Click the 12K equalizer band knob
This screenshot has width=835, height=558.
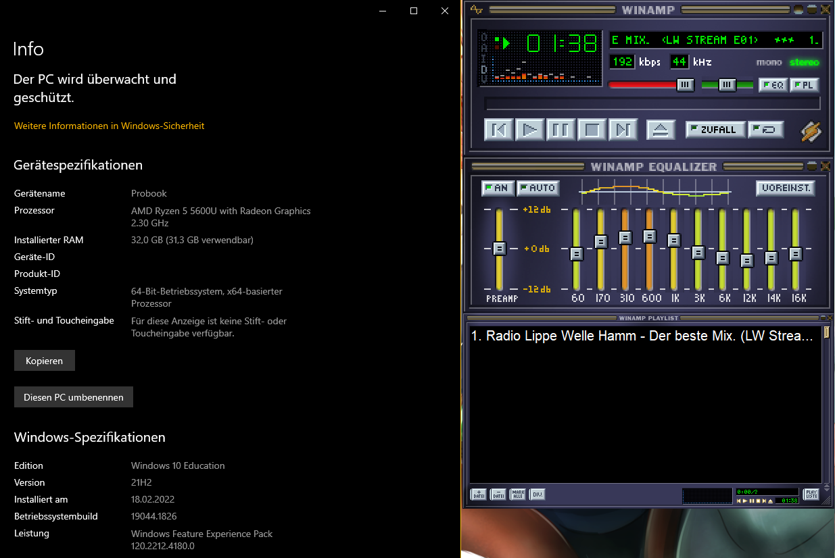(x=747, y=261)
